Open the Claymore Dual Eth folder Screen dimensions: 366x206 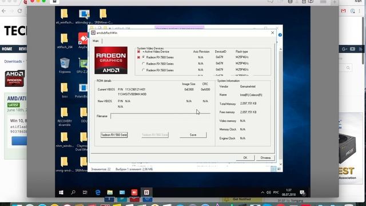(x=82, y=141)
